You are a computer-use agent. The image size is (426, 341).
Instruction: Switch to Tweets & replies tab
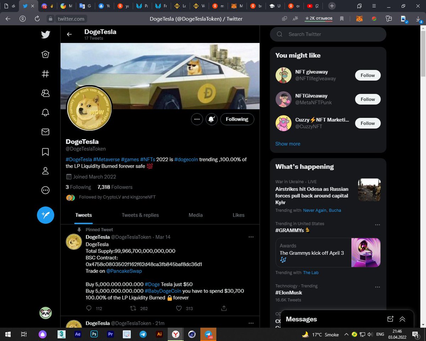140,215
